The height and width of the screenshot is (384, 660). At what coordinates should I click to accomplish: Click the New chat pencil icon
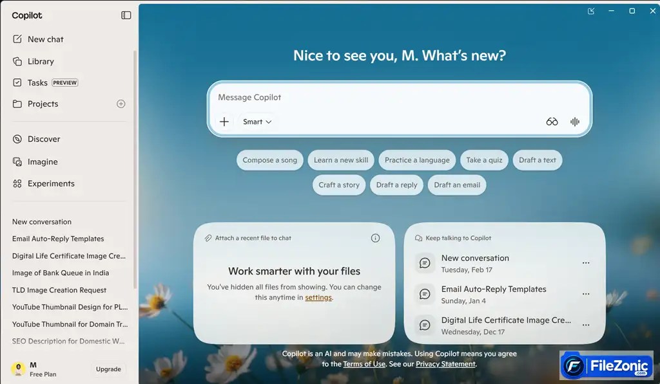17,39
